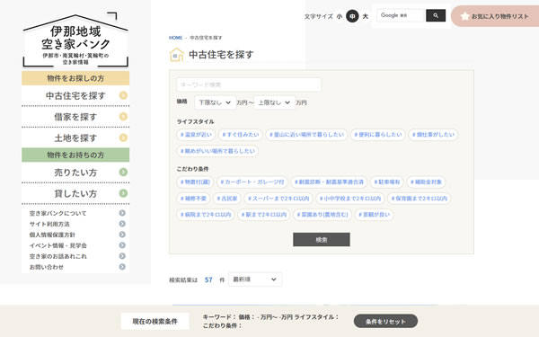This screenshot has height=337, width=539.
Task: Focus the Google custom search field
Action: [x=401, y=15]
